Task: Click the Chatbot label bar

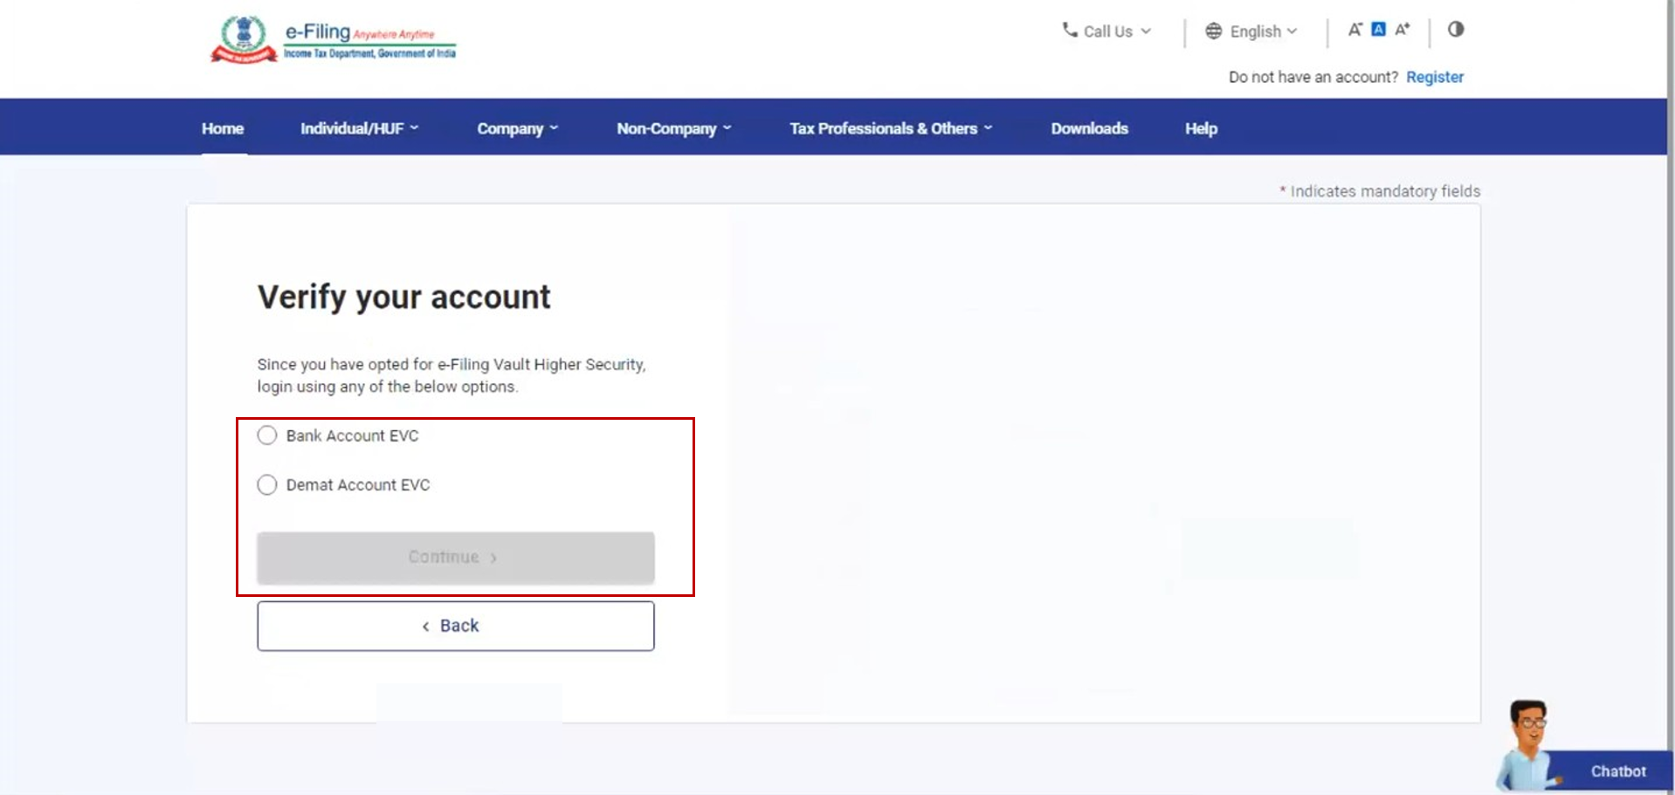Action: click(1616, 771)
